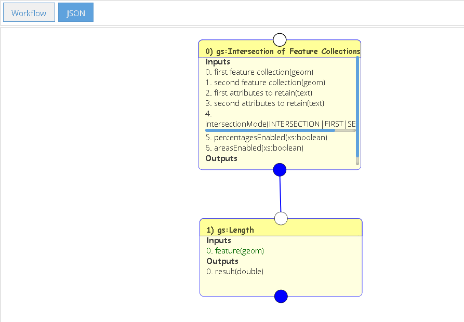Screen dimensions: 464x322
Task: Choose second attributes to retain(text) input
Action: 265,103
